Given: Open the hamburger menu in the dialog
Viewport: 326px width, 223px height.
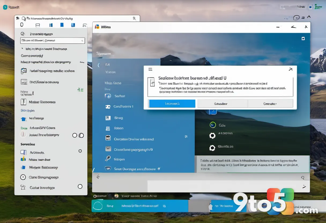Looking at the screenshot, I should [x=150, y=69].
